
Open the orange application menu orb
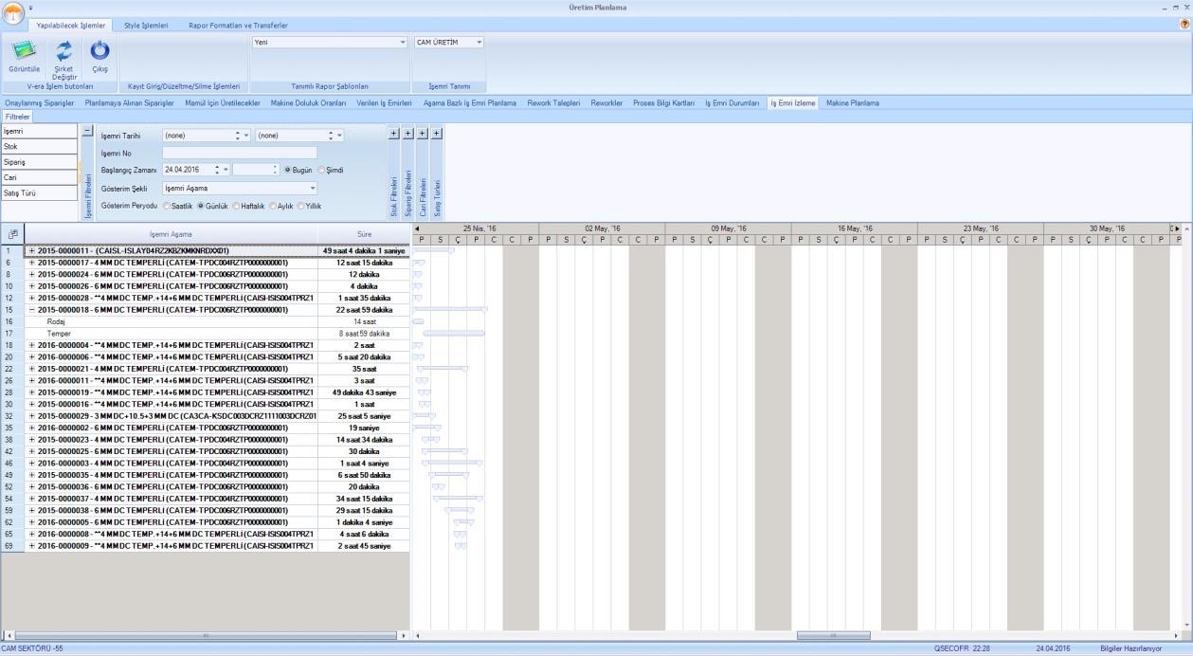(x=12, y=14)
